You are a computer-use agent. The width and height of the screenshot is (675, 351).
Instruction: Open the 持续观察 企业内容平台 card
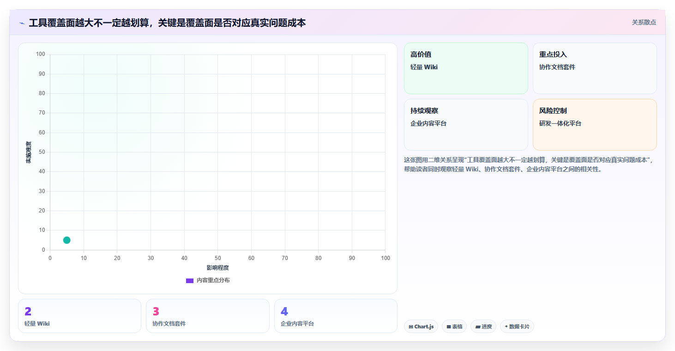click(x=466, y=125)
